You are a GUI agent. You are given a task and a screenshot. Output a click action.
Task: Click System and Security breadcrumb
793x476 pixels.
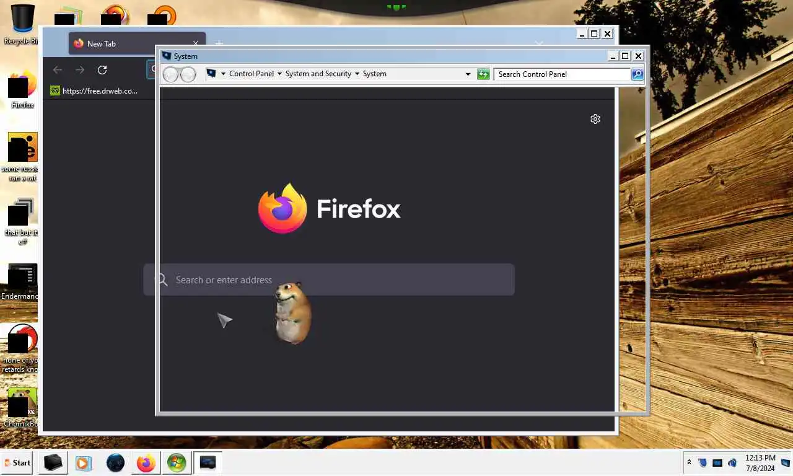click(318, 74)
